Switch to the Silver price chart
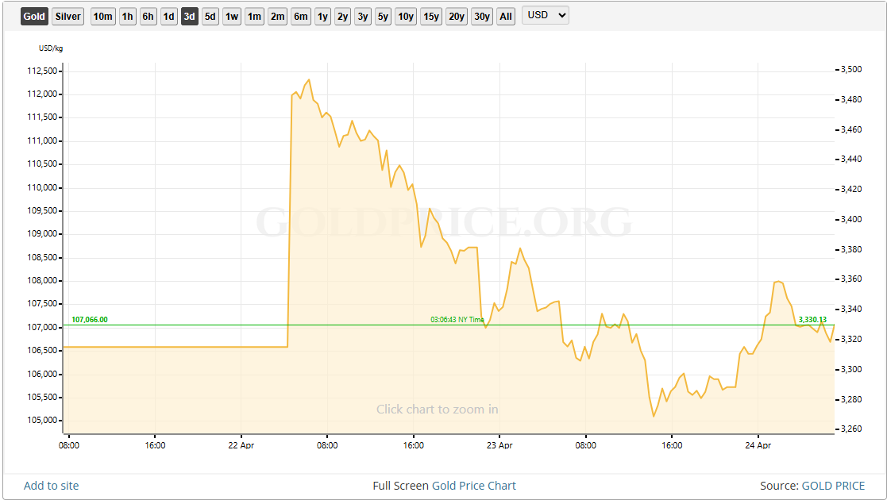The width and height of the screenshot is (887, 500). point(67,16)
